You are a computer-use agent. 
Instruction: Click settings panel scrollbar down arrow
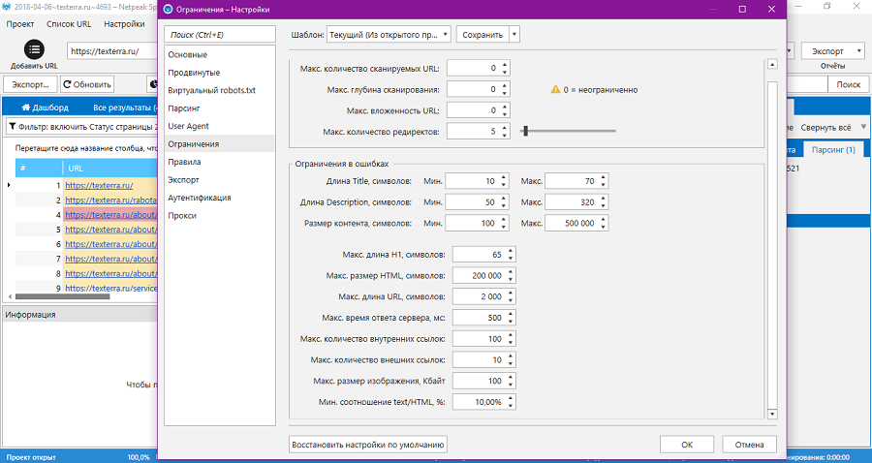point(772,415)
